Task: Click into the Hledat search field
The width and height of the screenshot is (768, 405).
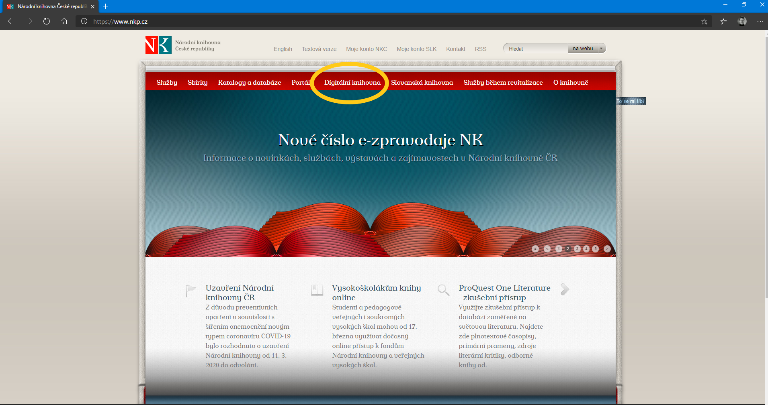Action: [536, 49]
